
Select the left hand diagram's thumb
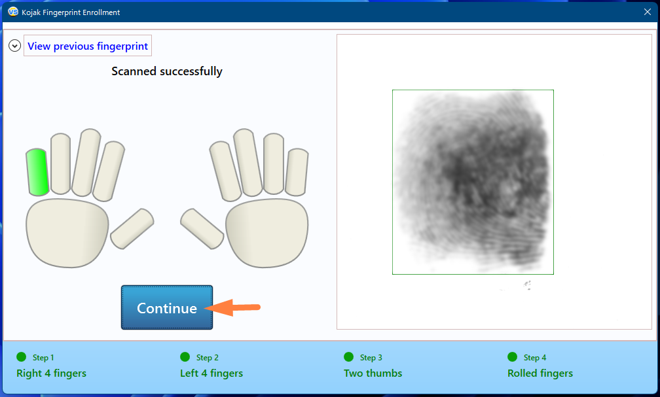(x=132, y=228)
